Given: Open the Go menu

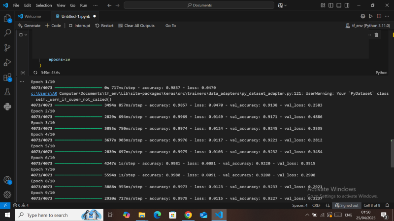Looking at the screenshot, I should coord(72,5).
